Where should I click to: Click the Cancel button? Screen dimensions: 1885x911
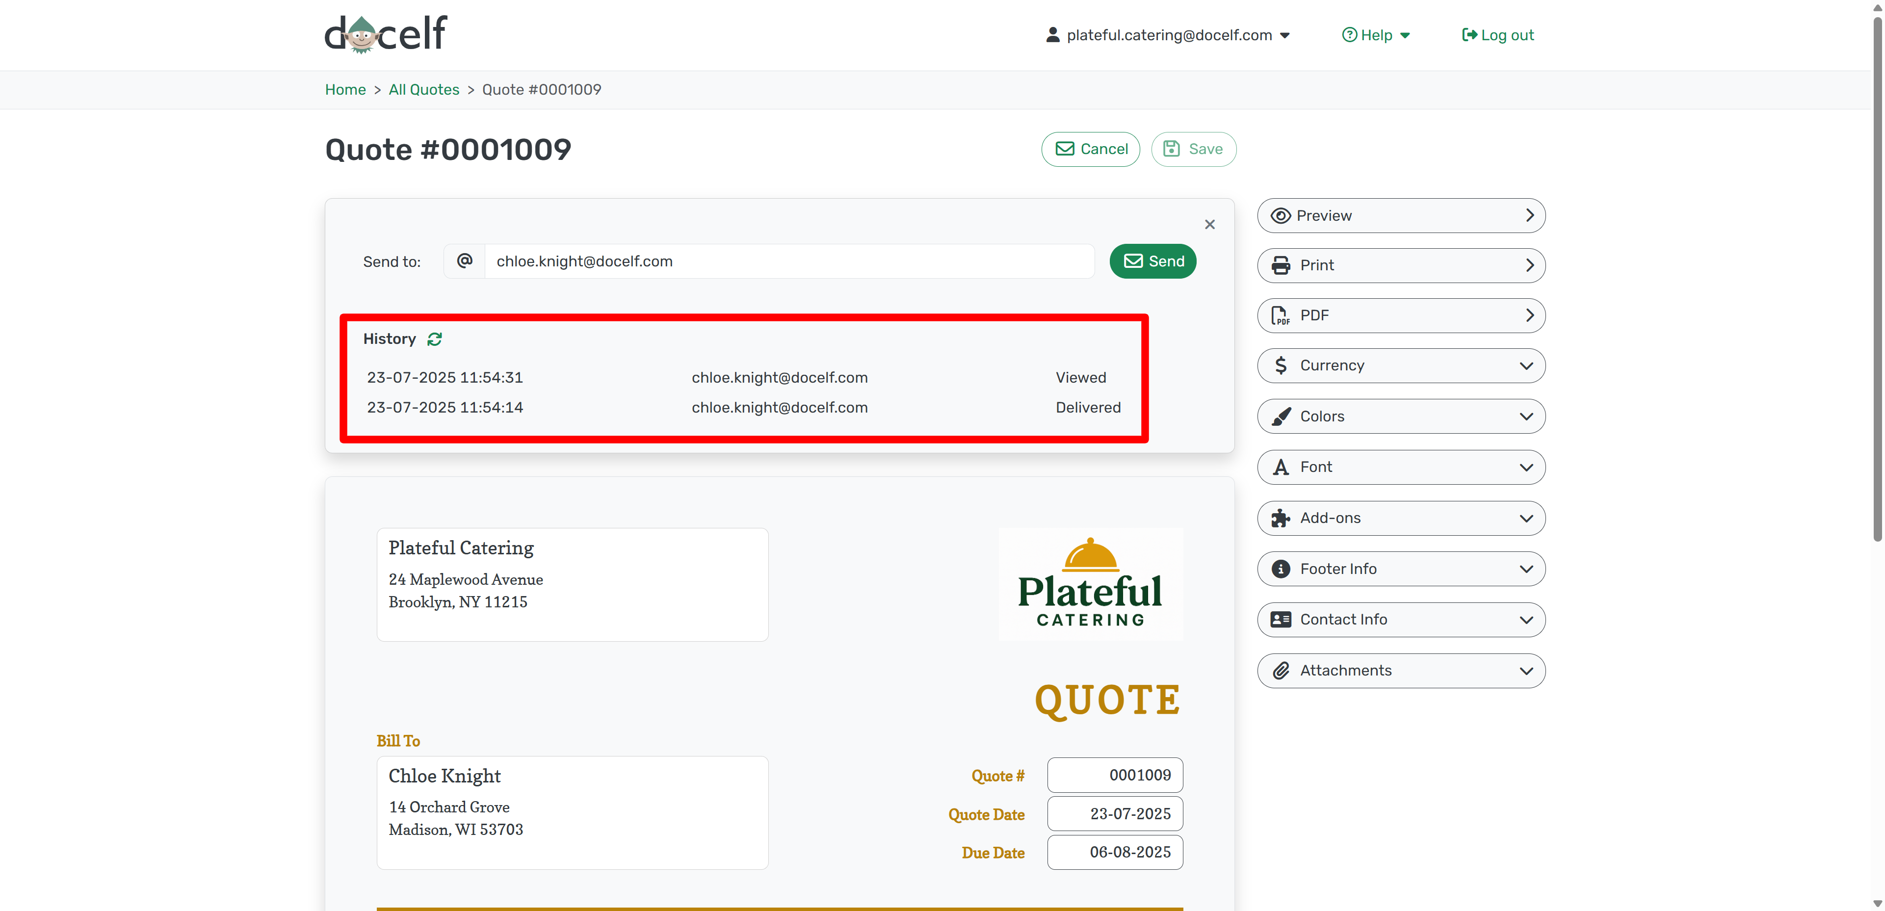click(x=1090, y=149)
